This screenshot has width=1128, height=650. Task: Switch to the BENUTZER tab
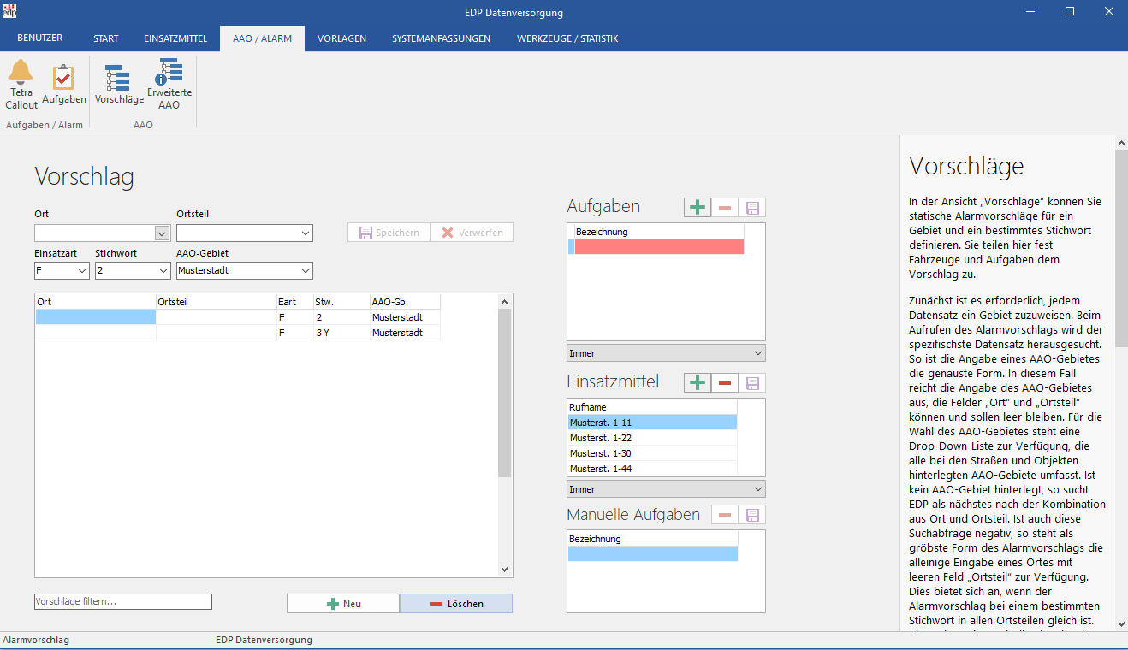coord(39,38)
